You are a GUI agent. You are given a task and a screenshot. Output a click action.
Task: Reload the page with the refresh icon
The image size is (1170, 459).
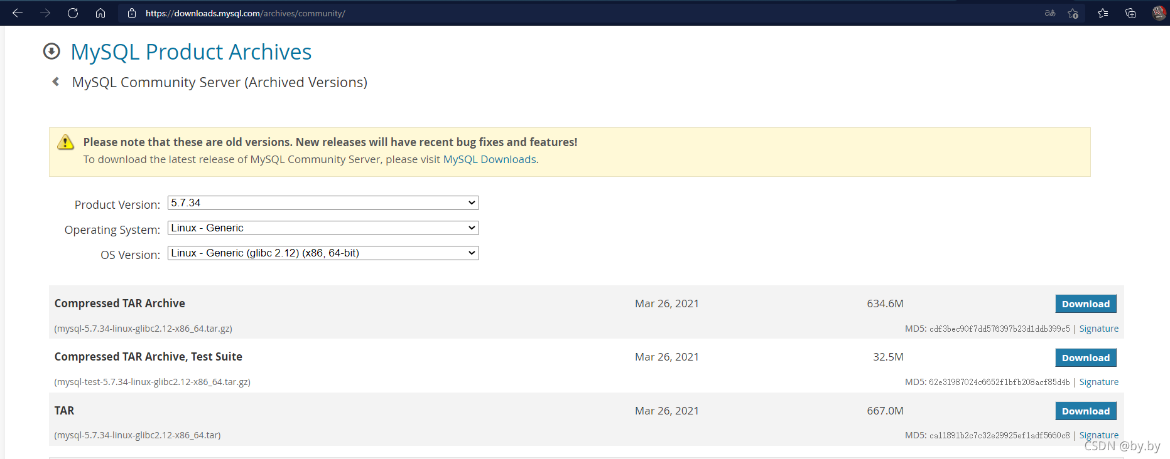tap(73, 13)
